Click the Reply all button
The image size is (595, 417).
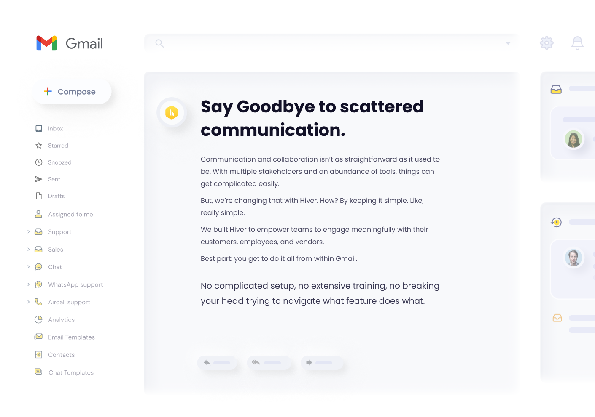pos(269,363)
